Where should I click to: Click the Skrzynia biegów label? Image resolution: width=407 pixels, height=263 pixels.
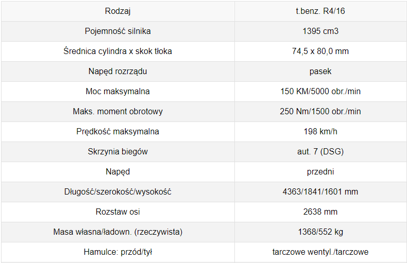coord(117,151)
